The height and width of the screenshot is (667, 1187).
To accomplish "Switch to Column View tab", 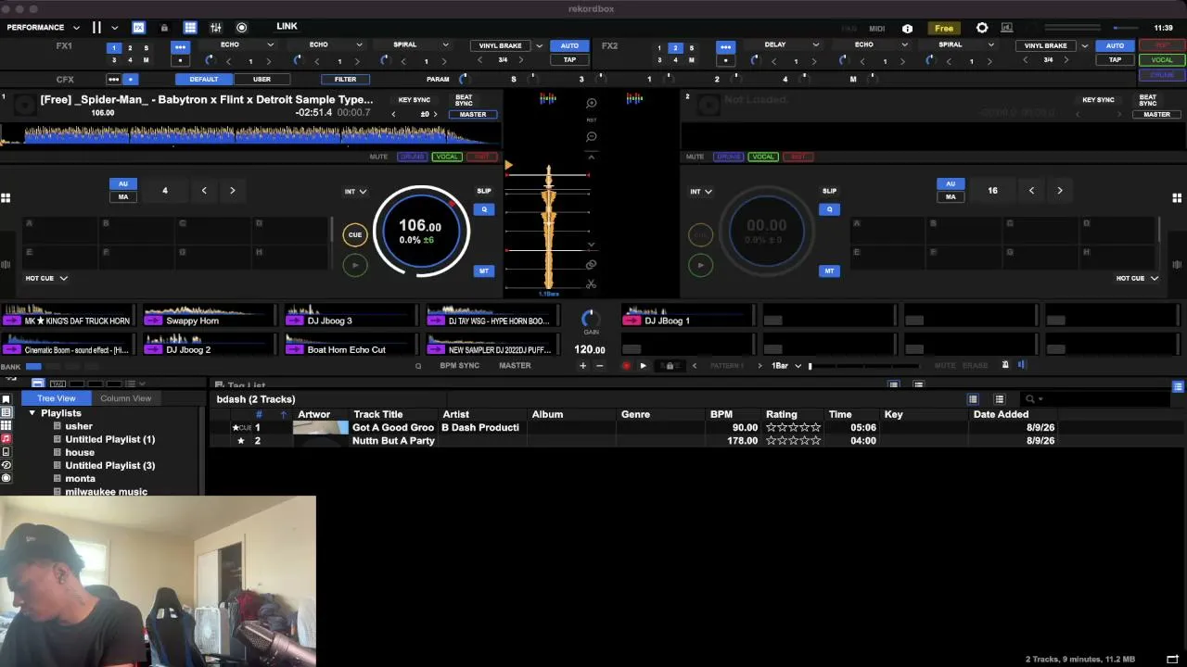I will coord(126,398).
